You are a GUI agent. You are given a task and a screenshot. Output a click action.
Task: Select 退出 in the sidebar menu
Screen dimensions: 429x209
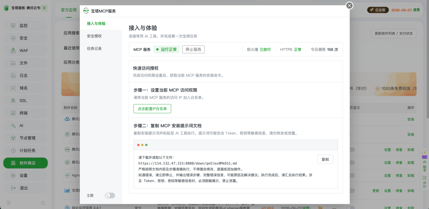tap(25, 188)
